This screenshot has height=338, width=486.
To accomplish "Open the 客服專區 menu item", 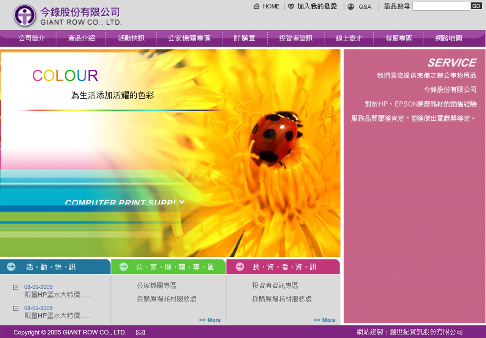I will click(x=399, y=38).
